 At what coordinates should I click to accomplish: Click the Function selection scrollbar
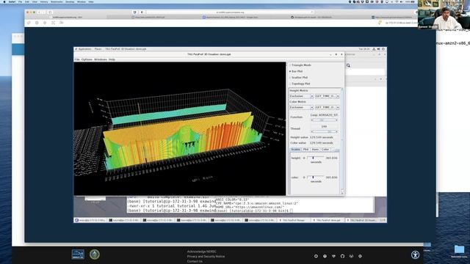(324, 120)
